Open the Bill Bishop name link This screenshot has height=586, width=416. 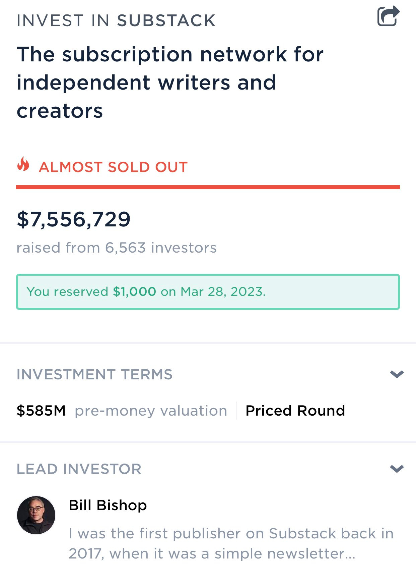pyautogui.click(x=108, y=505)
